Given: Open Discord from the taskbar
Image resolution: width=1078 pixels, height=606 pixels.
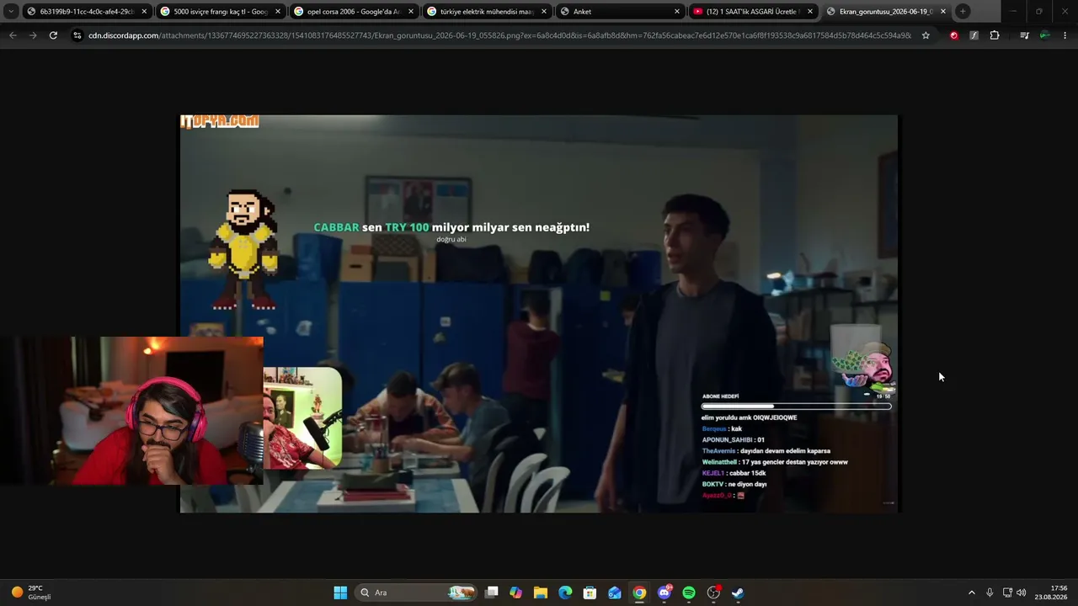Looking at the screenshot, I should (x=664, y=593).
